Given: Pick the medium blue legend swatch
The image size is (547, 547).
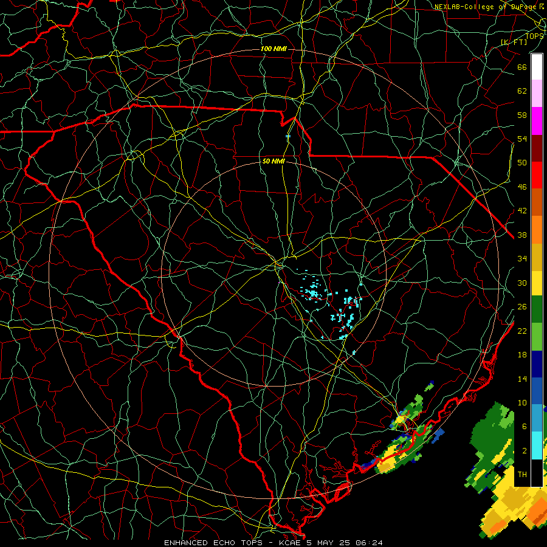Looking at the screenshot, I should coord(537,391).
